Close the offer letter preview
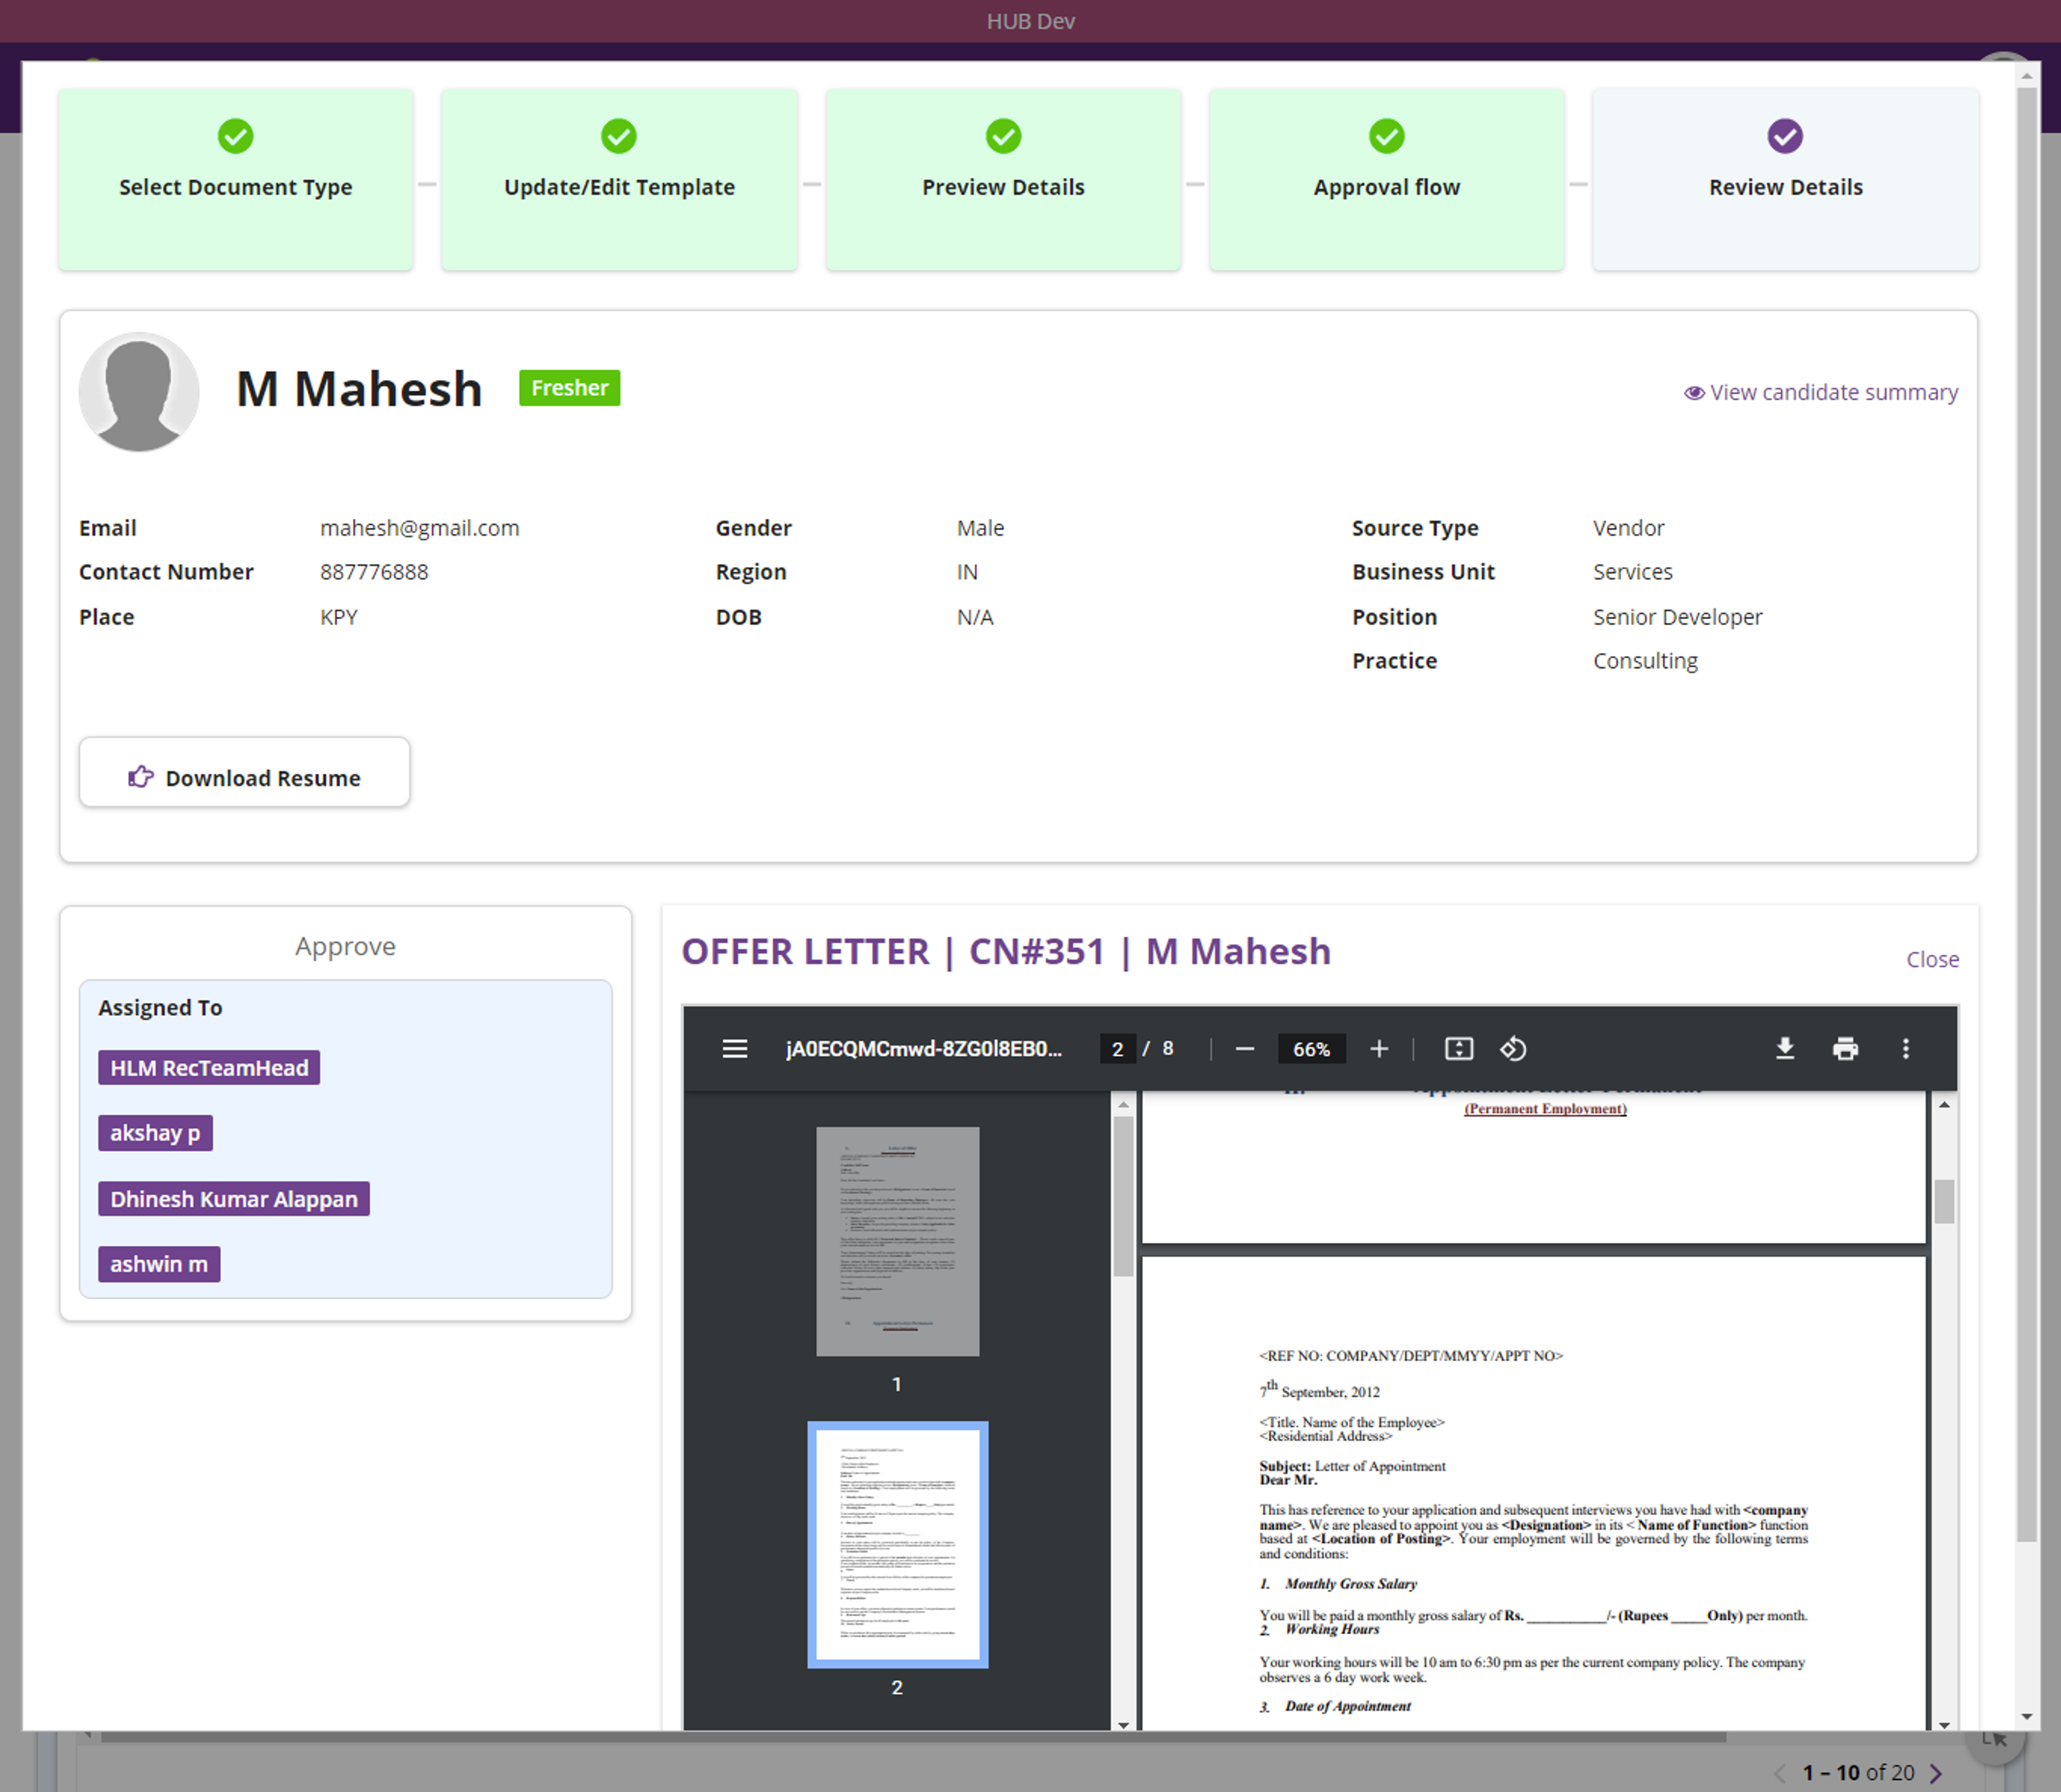 1932,960
